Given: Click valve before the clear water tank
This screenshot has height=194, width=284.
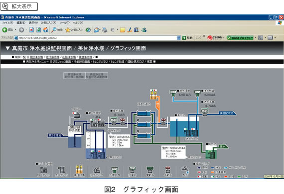Looking at the screenshot, I should 163,121.
